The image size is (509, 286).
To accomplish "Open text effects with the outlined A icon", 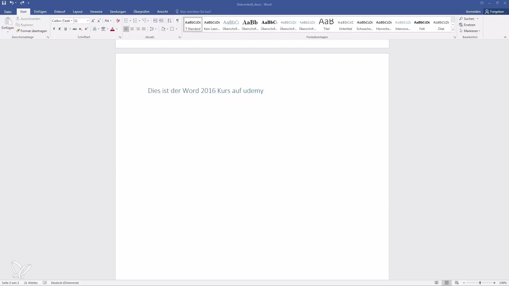I will [95, 29].
